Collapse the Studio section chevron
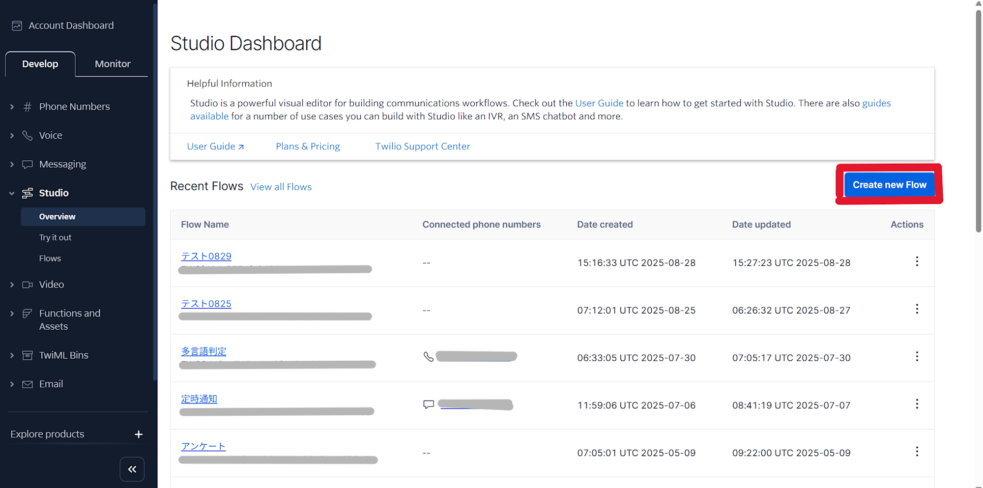The height and width of the screenshot is (488, 983). coord(12,193)
